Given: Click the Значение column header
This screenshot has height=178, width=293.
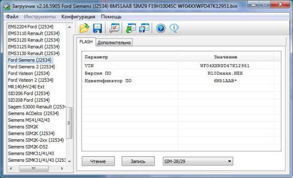Looking at the screenshot, I should pos(225,57).
